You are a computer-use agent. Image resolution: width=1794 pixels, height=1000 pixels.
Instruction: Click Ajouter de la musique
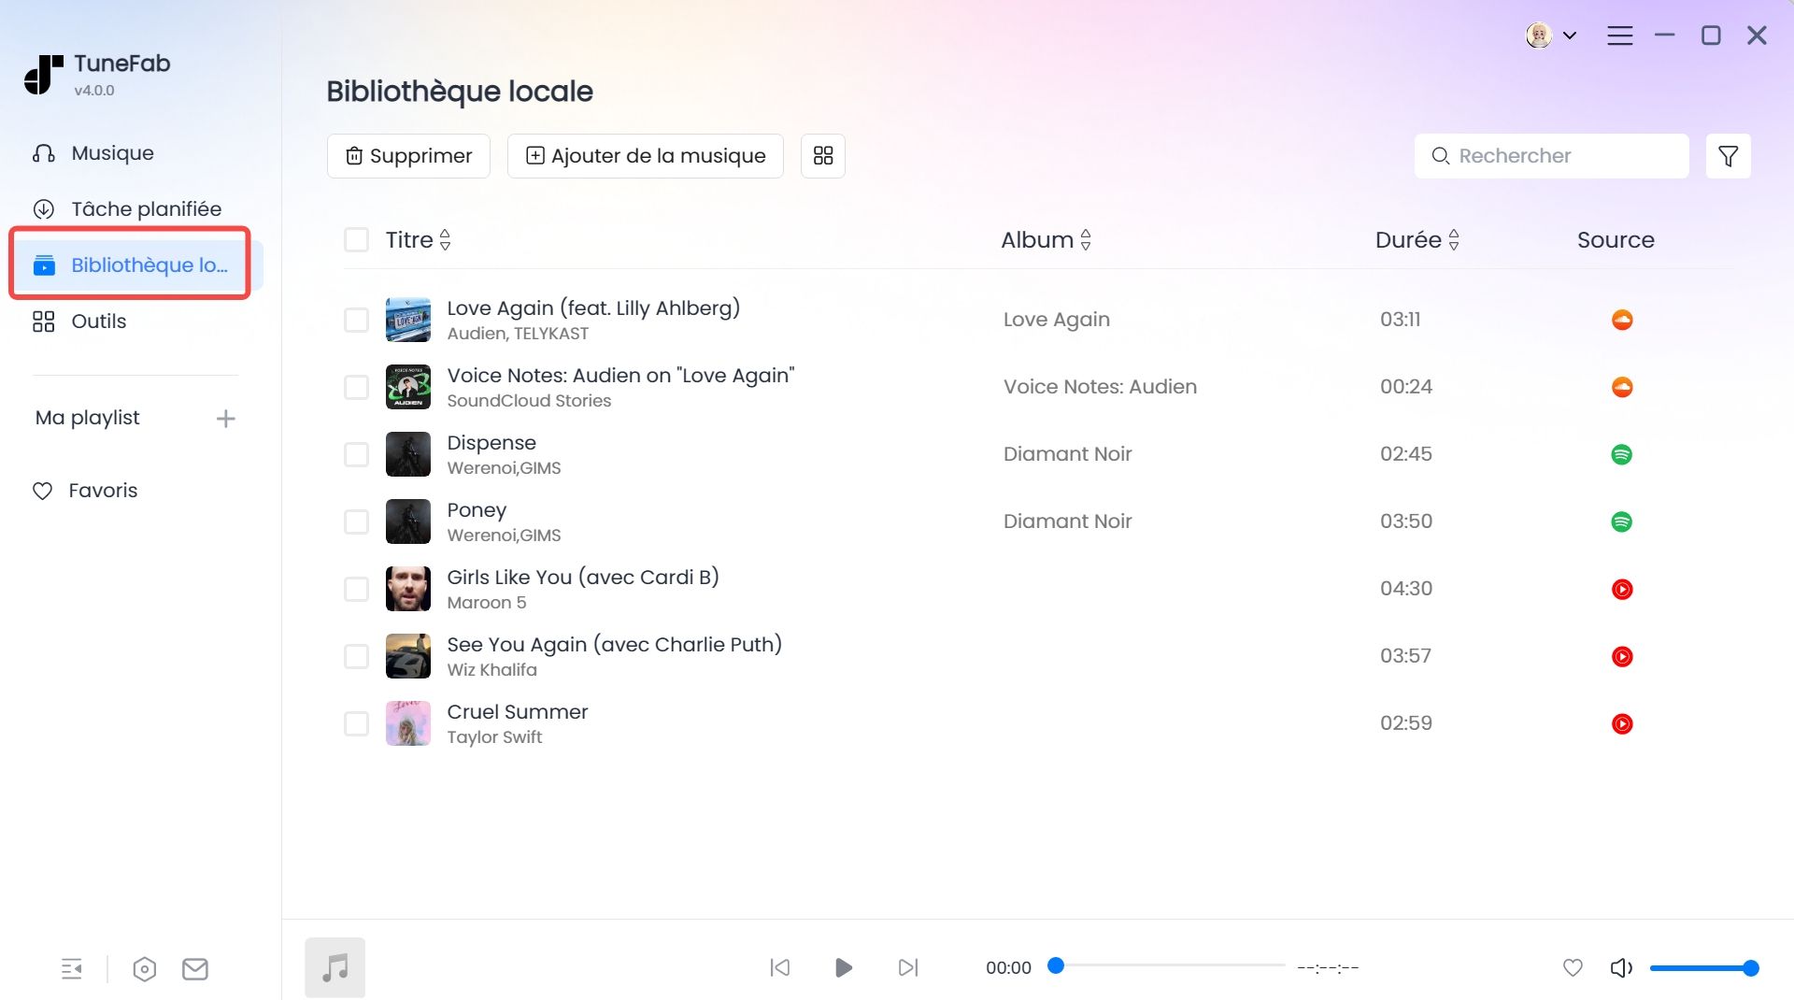tap(645, 155)
